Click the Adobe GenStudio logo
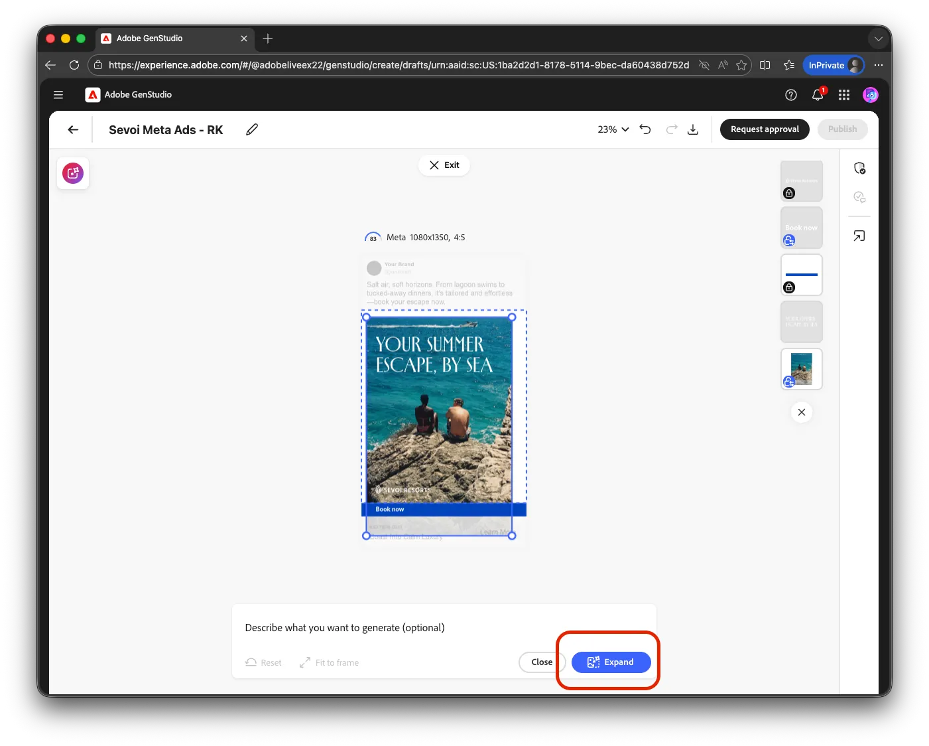 pyautogui.click(x=93, y=95)
